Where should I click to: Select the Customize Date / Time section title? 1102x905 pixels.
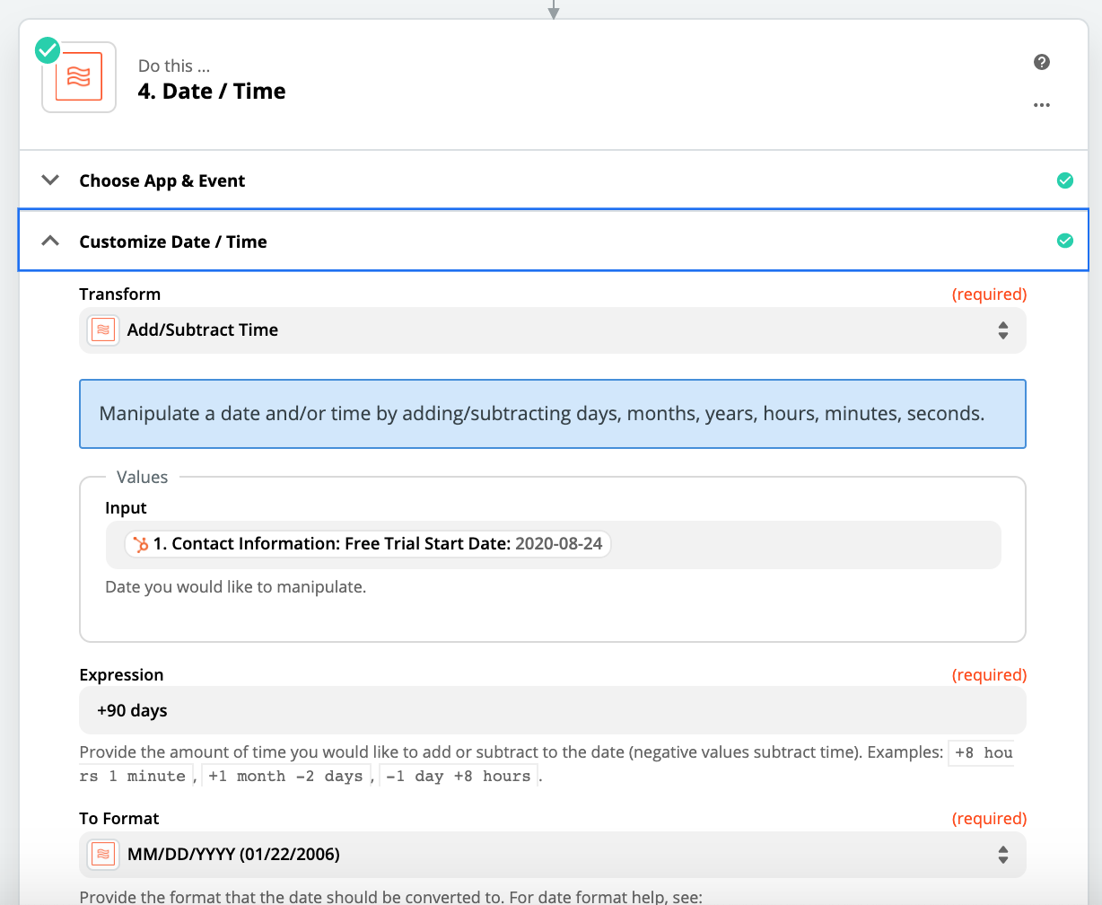(172, 242)
